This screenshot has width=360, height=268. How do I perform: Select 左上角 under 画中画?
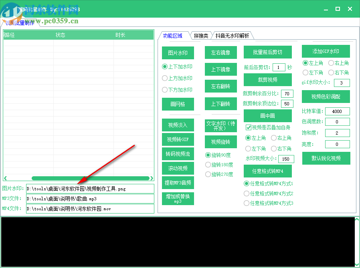(255, 138)
